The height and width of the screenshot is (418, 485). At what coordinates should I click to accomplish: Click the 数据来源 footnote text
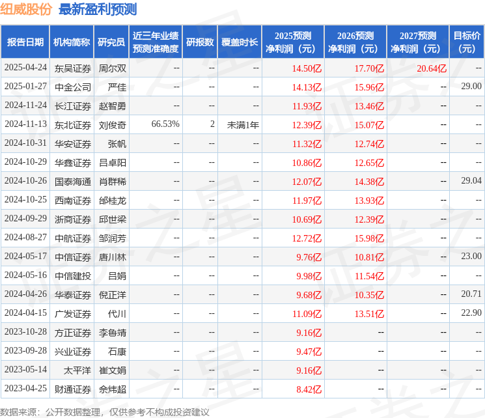[105, 412]
